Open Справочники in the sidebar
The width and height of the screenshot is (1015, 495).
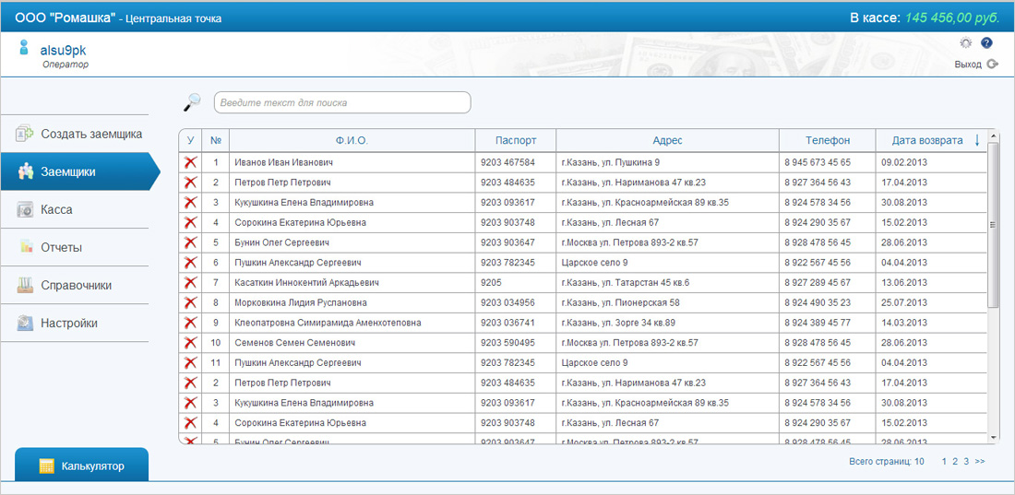(75, 285)
